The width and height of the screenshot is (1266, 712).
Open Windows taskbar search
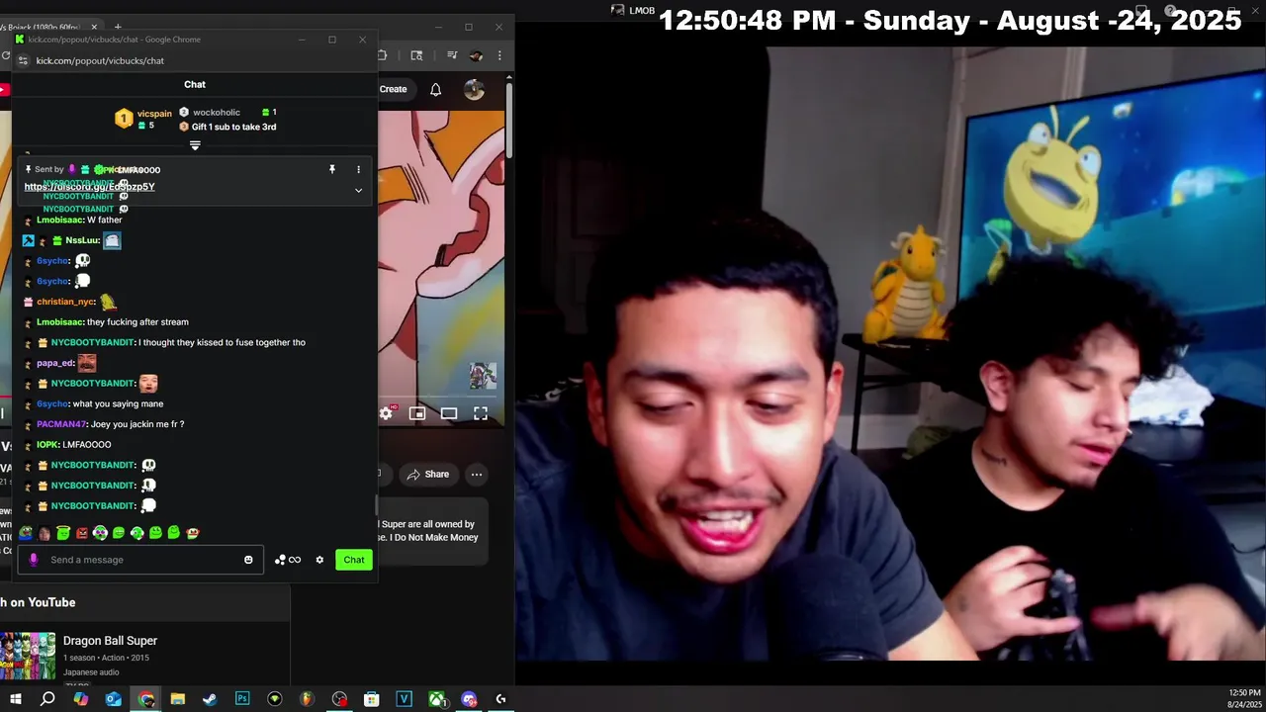[x=47, y=699]
